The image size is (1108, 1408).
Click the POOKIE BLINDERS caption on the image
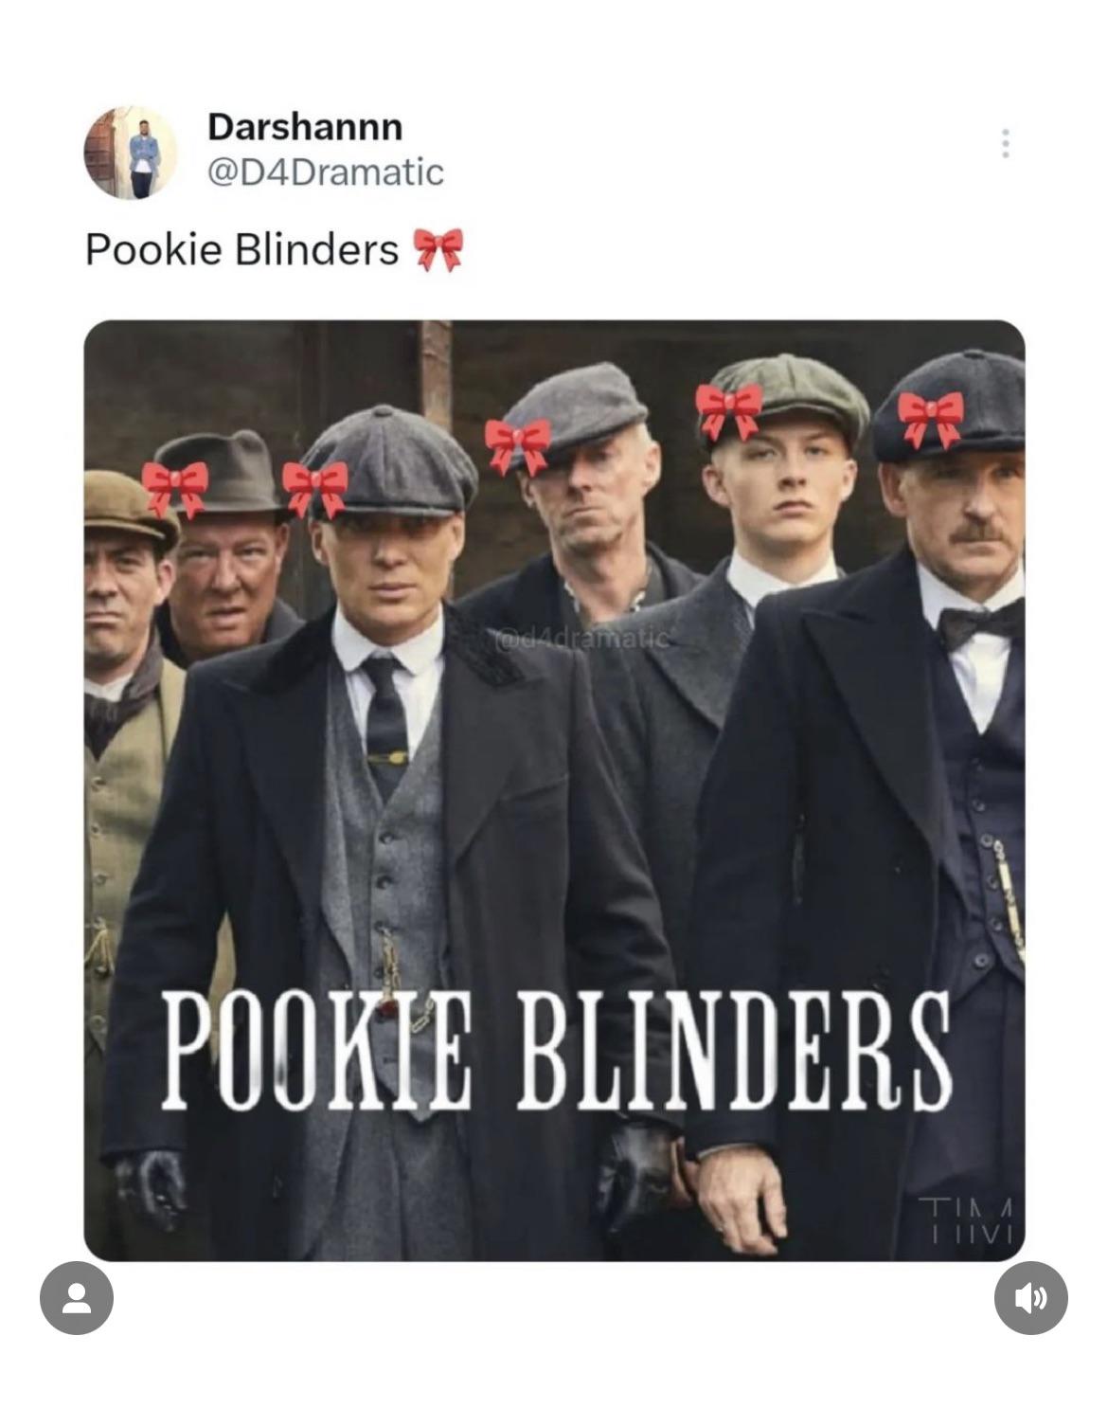(557, 1052)
